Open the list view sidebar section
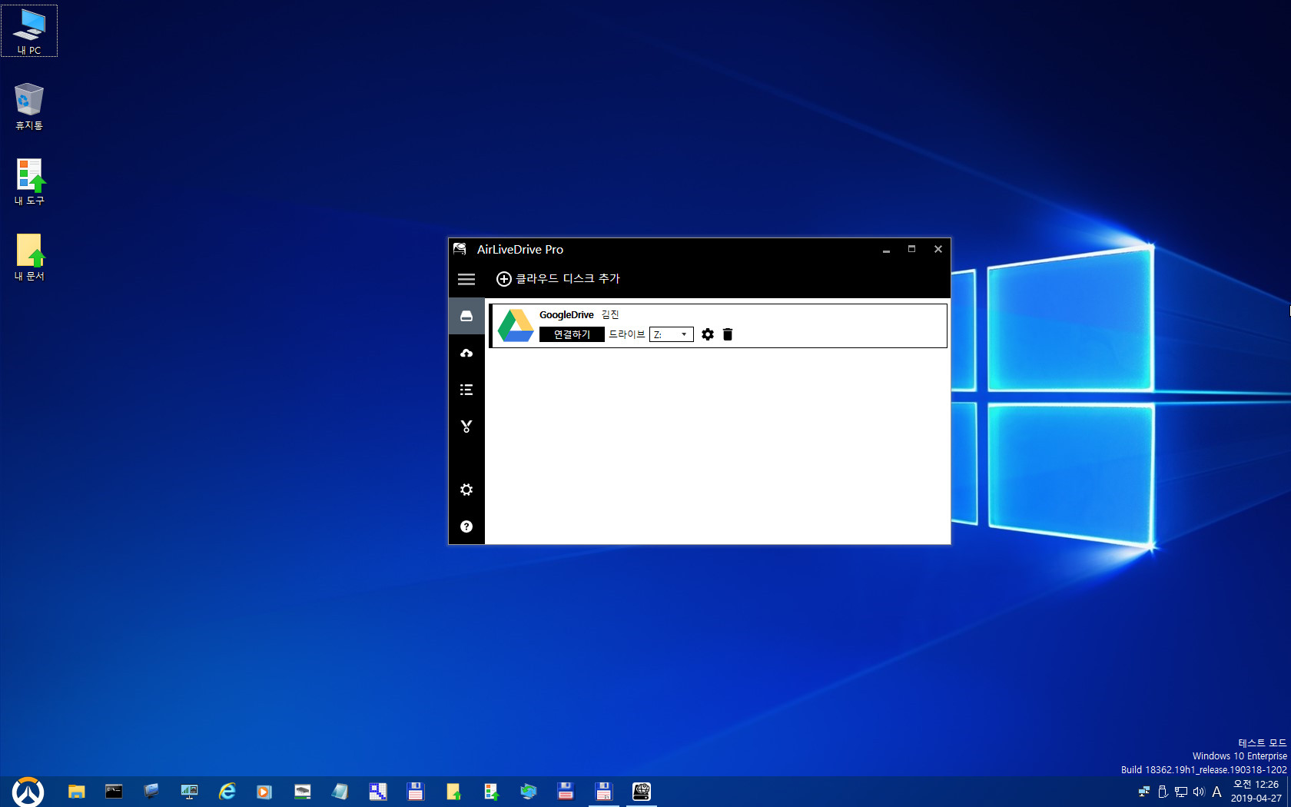Image resolution: width=1291 pixels, height=807 pixels. (x=466, y=390)
